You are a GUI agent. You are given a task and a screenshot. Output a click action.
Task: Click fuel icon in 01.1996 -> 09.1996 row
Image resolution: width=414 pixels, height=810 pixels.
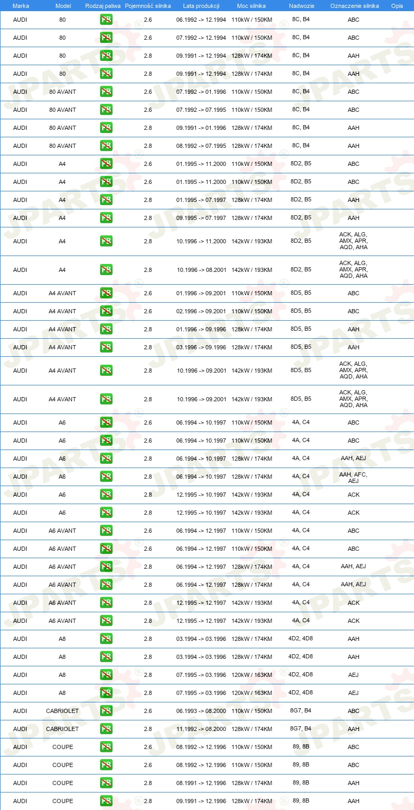pos(106,329)
